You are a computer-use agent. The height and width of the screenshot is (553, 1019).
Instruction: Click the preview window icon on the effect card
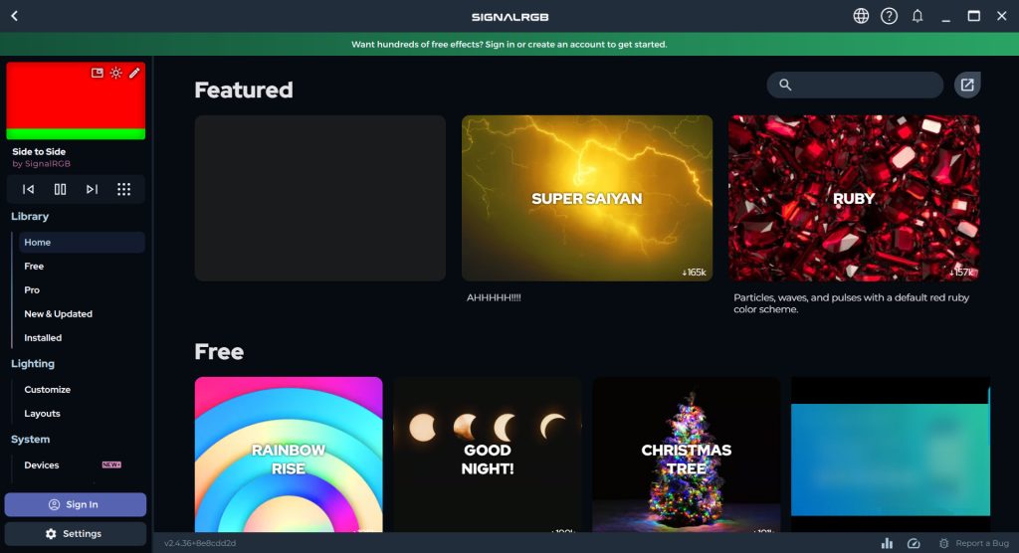click(x=97, y=73)
